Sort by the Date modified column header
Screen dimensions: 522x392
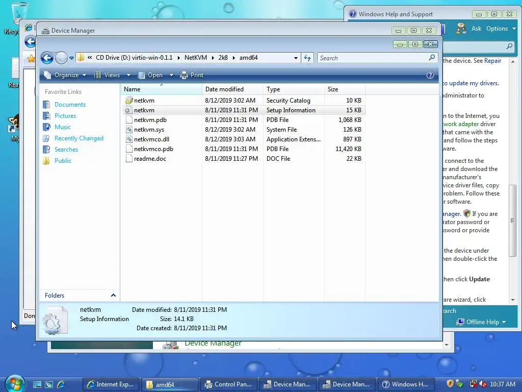coord(232,89)
